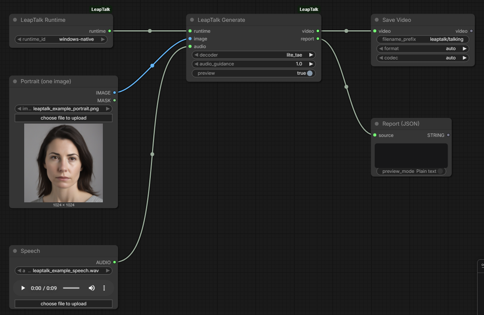Increase audio_guidance value
484x315 pixels.
pyautogui.click(x=311, y=64)
